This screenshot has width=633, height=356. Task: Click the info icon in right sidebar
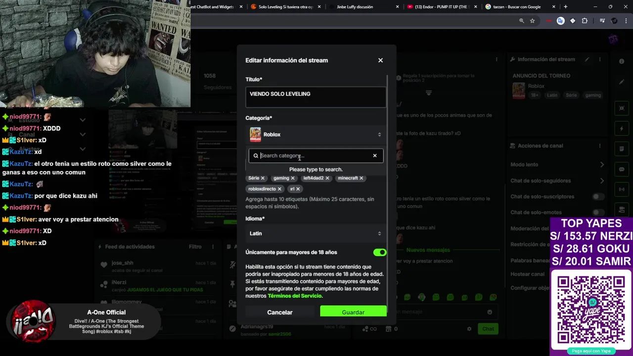tap(622, 61)
